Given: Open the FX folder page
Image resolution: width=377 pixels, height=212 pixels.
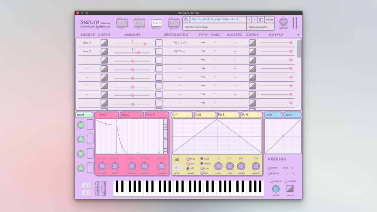Looking at the screenshot, I should click(139, 23).
